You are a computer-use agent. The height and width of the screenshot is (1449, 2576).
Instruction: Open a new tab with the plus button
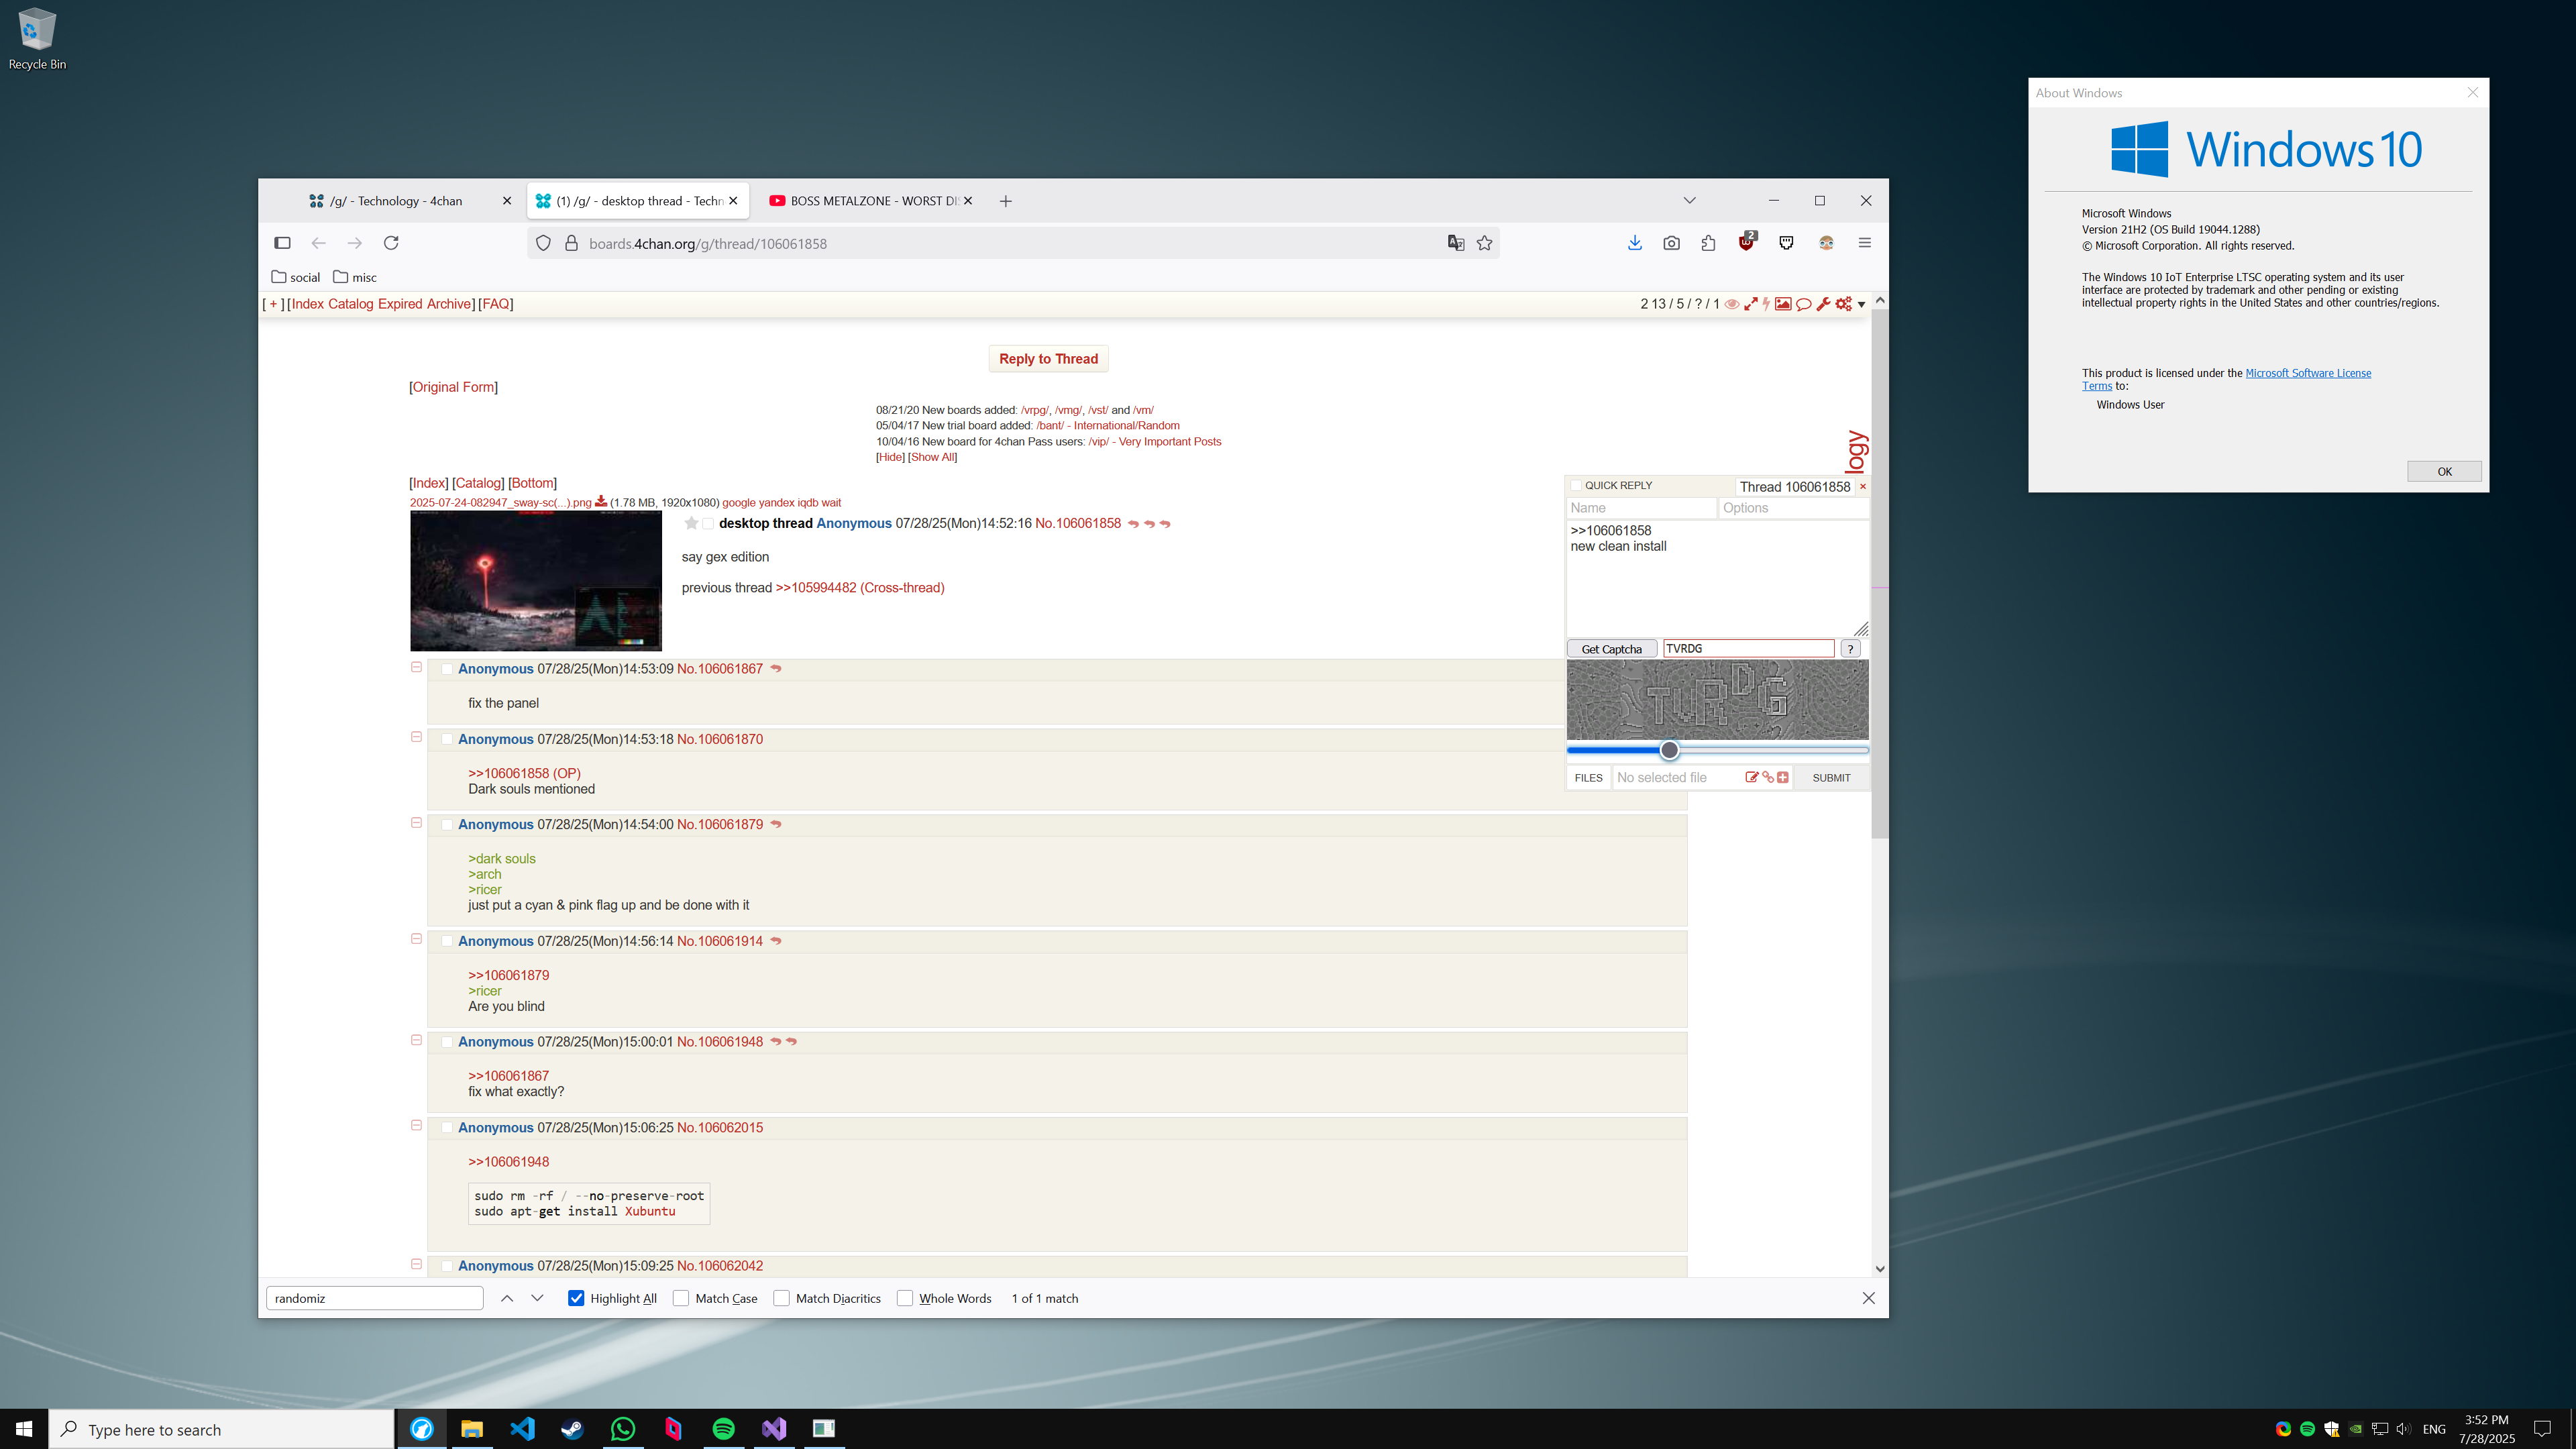tap(1006, 201)
